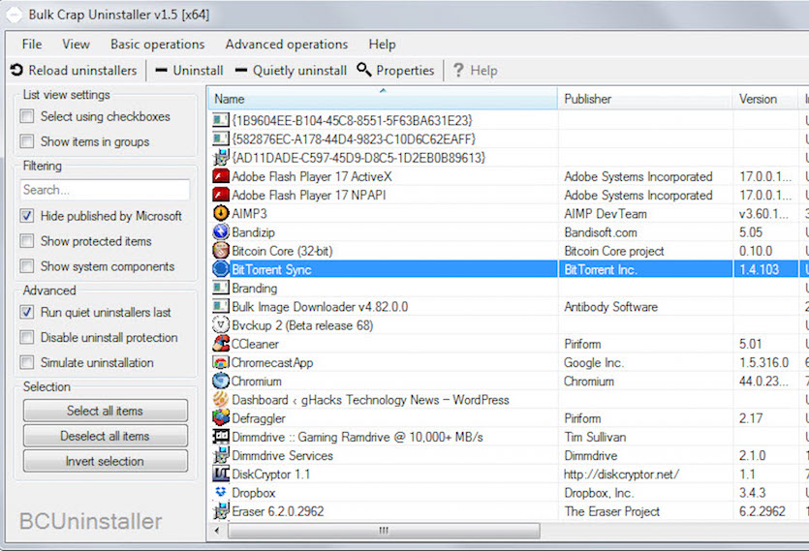Click the horizontal scrollbar thumb

point(384,531)
